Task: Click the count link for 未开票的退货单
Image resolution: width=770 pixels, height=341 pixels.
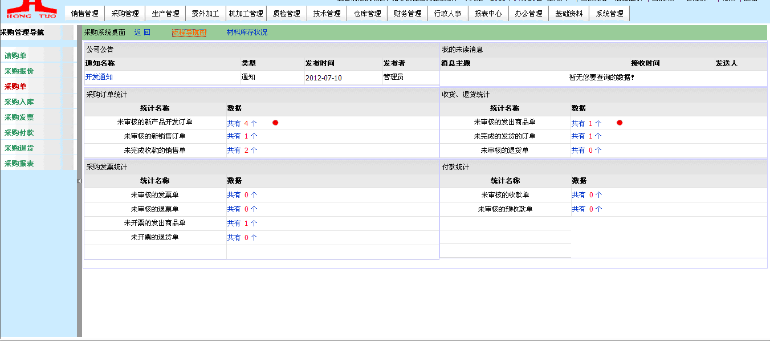Action: tap(242, 238)
